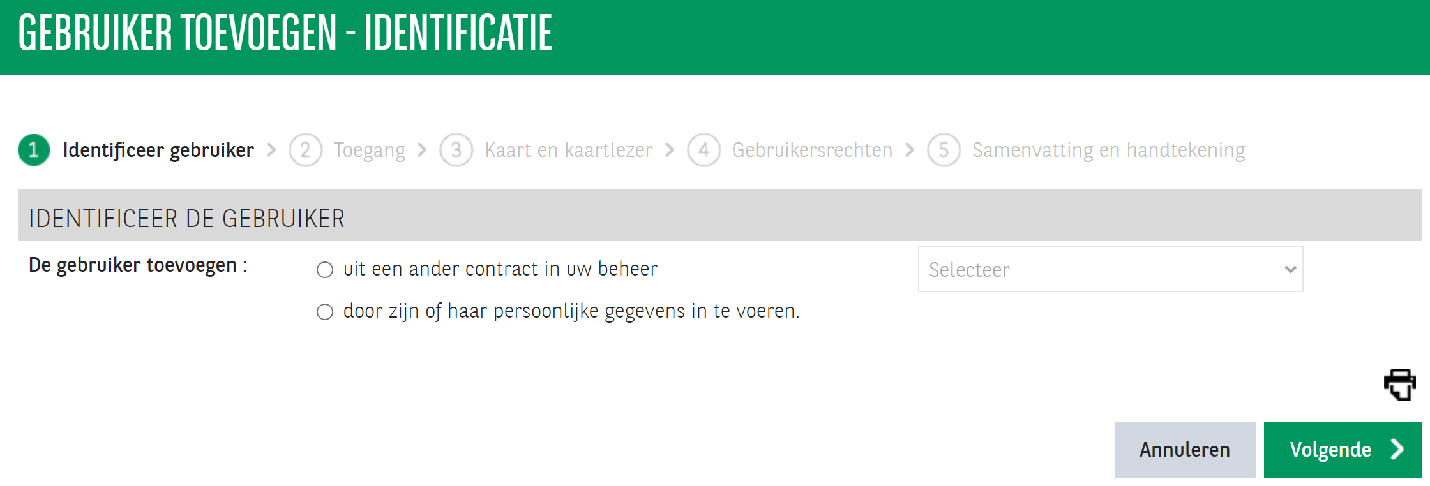Select 'uit een ander contract' radio option

pyautogui.click(x=325, y=270)
